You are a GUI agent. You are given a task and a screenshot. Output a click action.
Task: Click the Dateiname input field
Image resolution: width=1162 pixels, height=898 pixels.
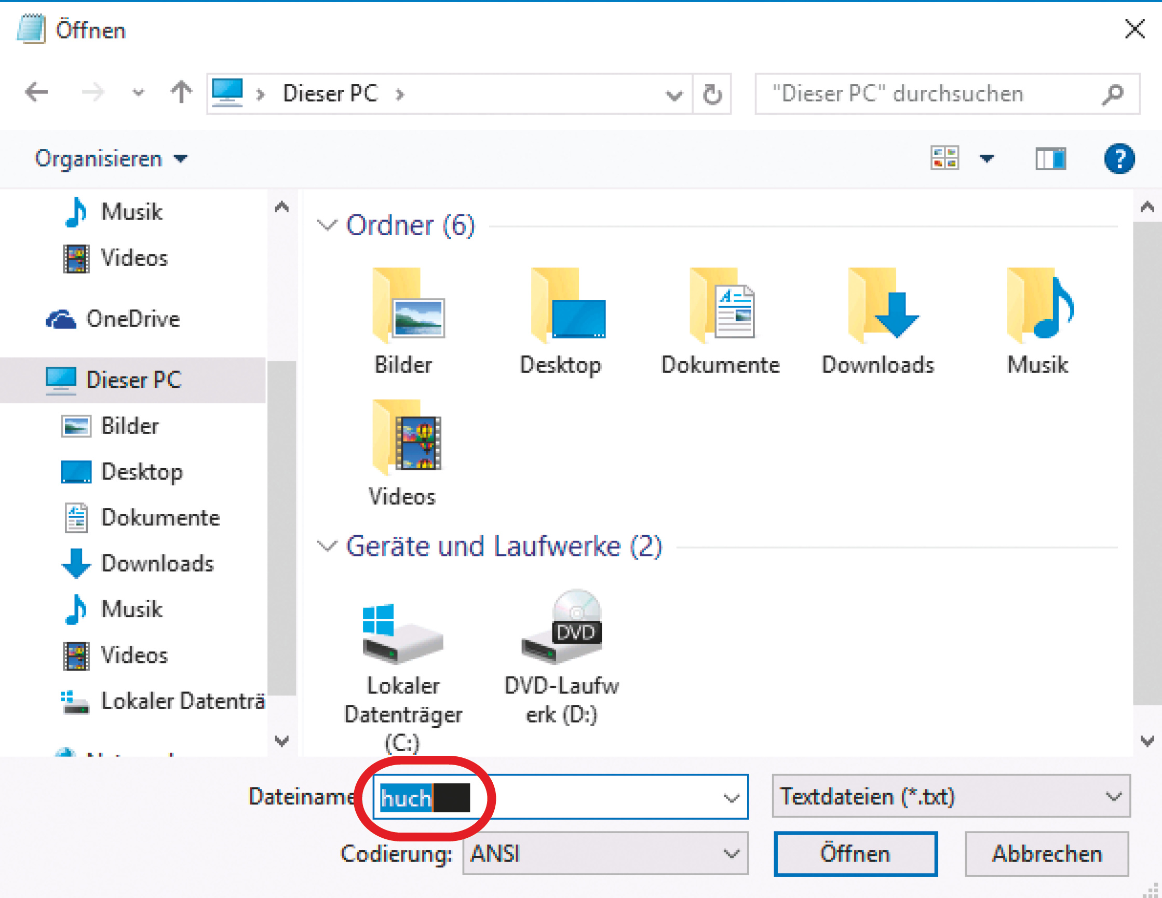tap(585, 797)
